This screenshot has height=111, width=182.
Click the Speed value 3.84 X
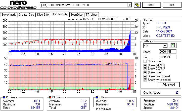[174, 108]
